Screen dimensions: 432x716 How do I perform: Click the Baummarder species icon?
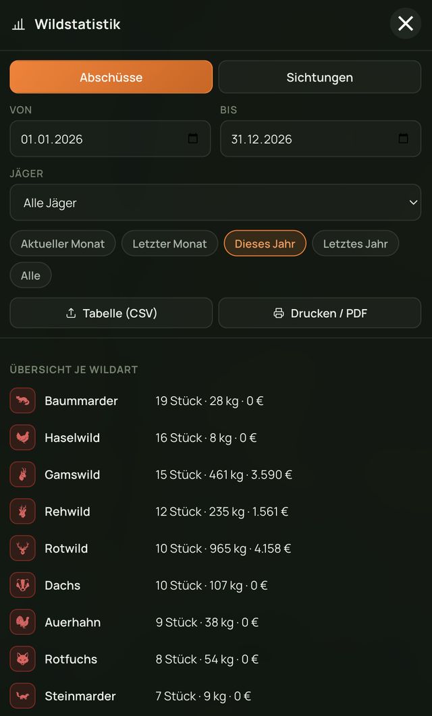pyautogui.click(x=22, y=401)
